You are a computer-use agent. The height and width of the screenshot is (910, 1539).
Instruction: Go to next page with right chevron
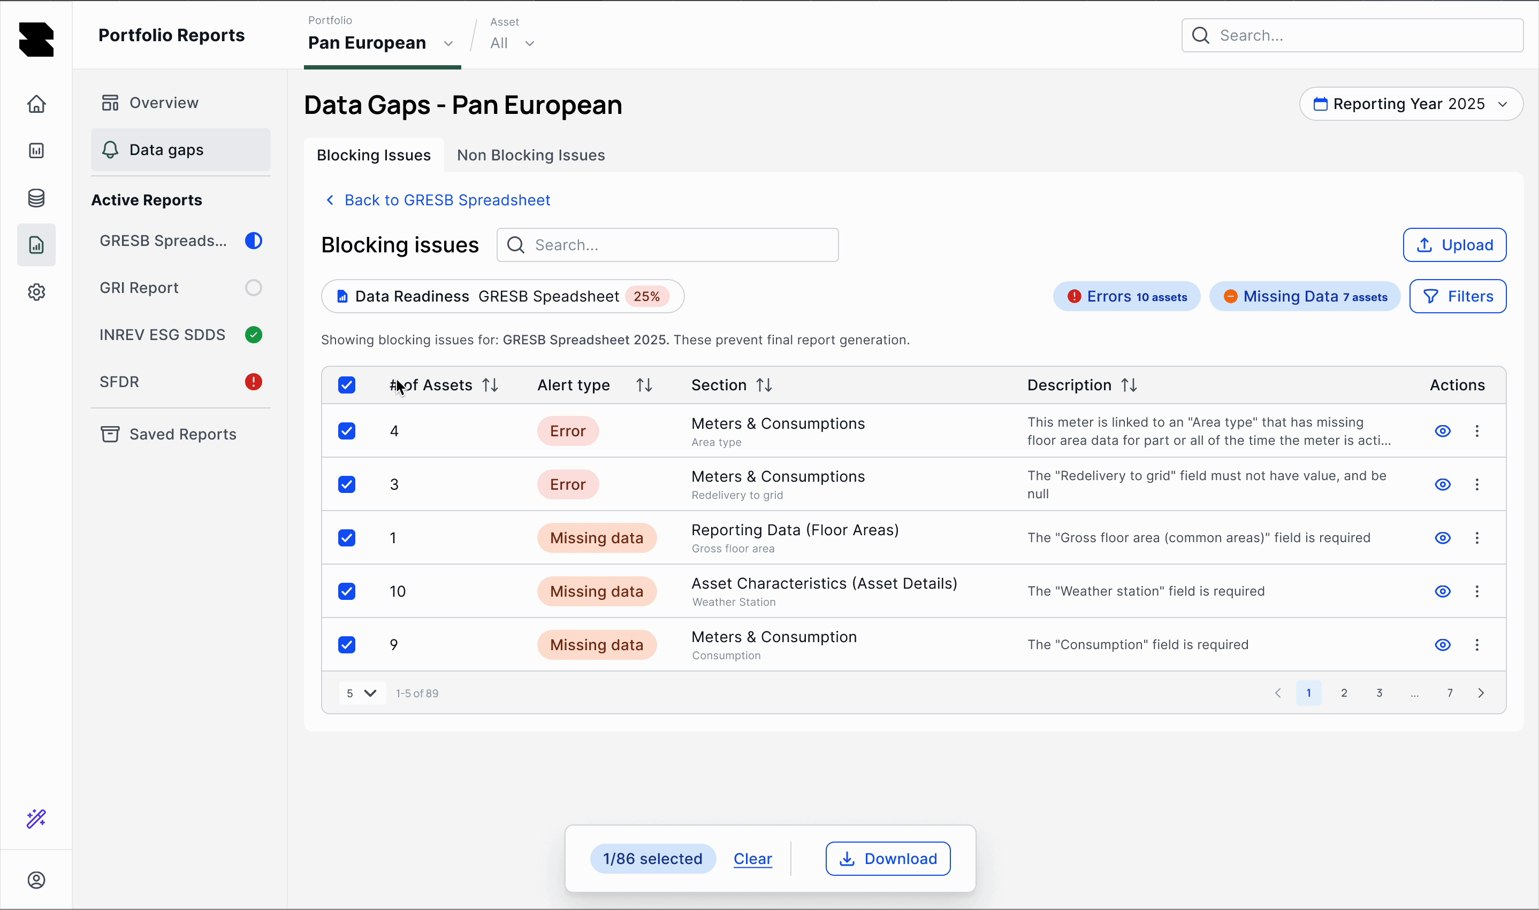pyautogui.click(x=1481, y=693)
